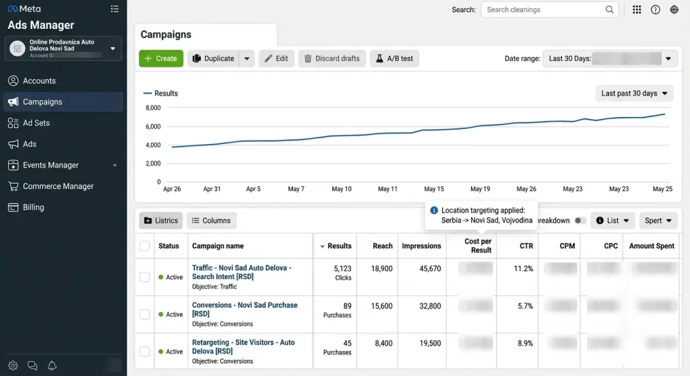The height and width of the screenshot is (376, 690).
Task: Click Active status of Traffic campaign
Action: [170, 277]
